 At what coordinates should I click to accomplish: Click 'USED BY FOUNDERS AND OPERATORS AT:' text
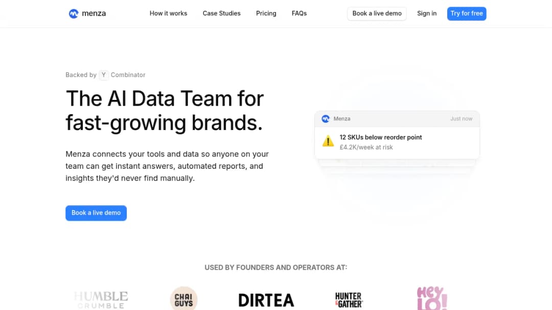pyautogui.click(x=276, y=268)
